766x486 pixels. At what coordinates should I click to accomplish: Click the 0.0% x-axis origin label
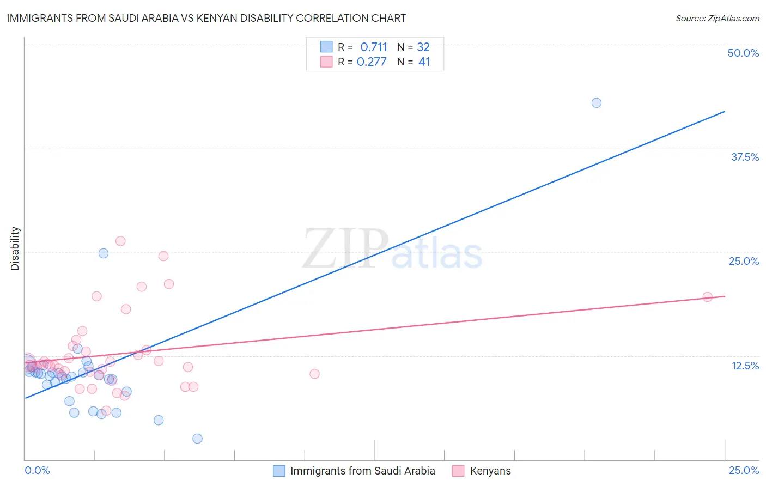[x=37, y=470]
